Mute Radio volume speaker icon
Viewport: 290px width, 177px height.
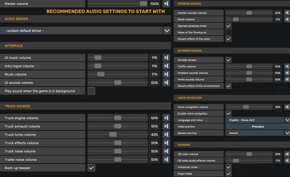point(287,19)
